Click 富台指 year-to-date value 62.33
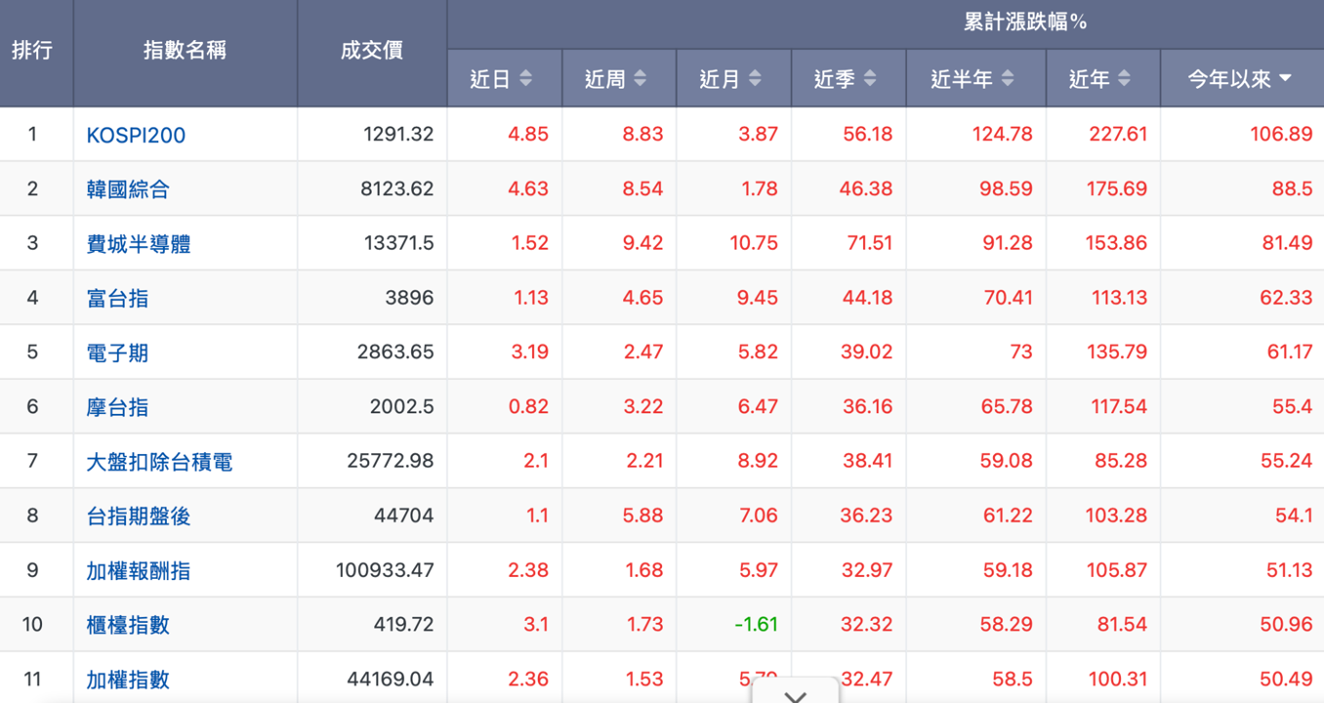 pos(1286,298)
